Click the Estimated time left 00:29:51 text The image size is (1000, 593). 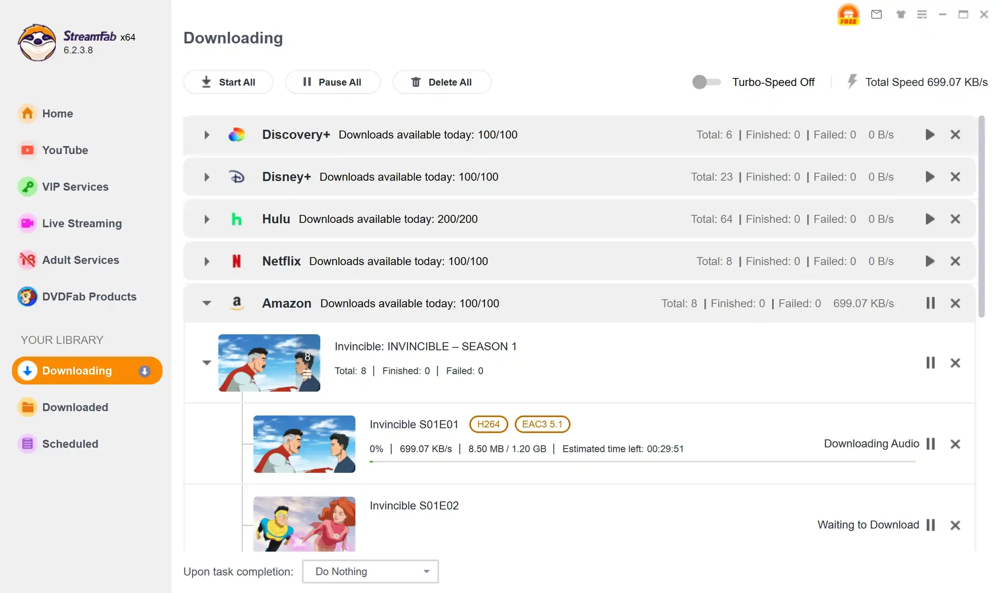coord(623,449)
